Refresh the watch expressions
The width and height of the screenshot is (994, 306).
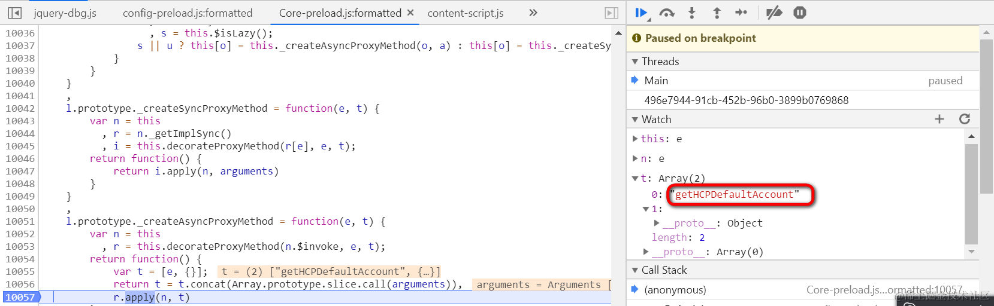pyautogui.click(x=965, y=120)
